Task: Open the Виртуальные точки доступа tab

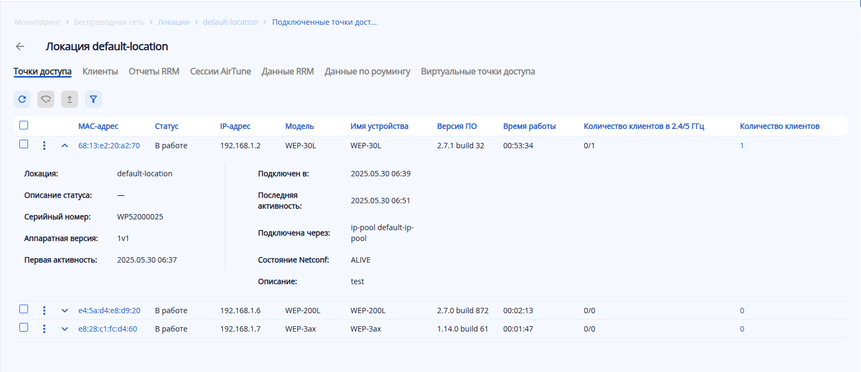Action: click(478, 72)
